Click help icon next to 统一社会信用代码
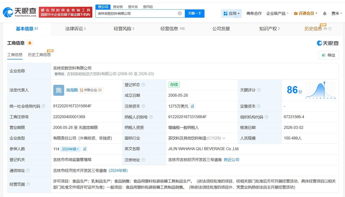This screenshot has width=345, height=197. click(x=43, y=106)
